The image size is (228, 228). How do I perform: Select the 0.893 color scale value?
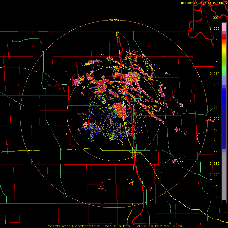pyautogui.click(x=215, y=51)
